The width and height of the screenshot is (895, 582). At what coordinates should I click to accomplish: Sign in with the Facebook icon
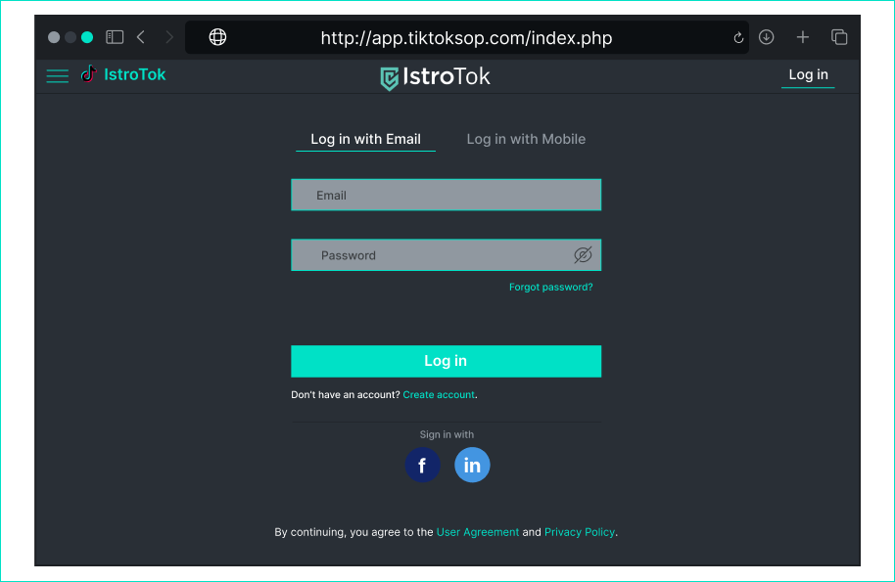[x=422, y=466]
